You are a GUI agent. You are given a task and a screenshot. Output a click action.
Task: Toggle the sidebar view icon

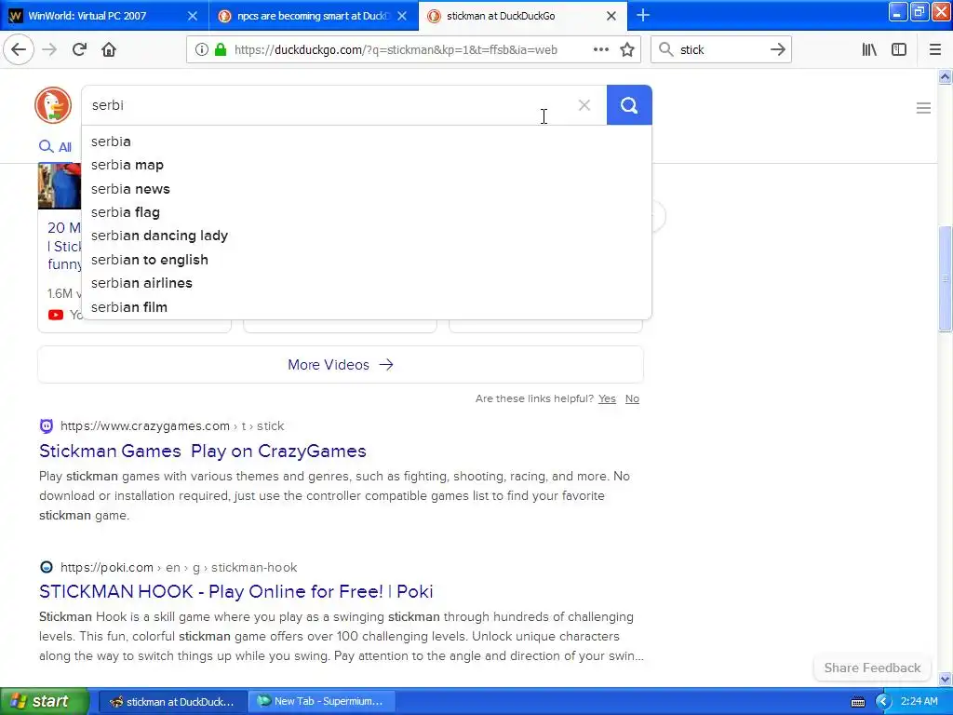899,50
